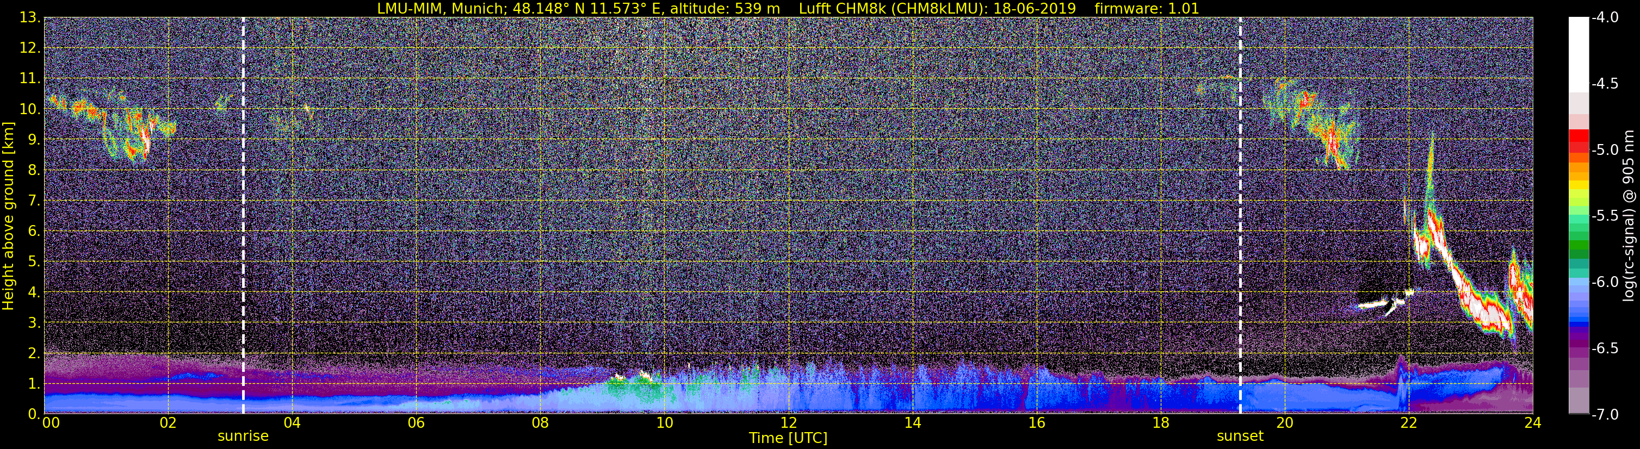Click the "20" time axis tick label
This screenshot has width=1640, height=449.
click(x=1285, y=423)
